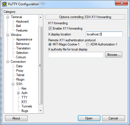Click the category tree scroll up arrow
This screenshot has width=130, height=125.
click(x=40, y=17)
